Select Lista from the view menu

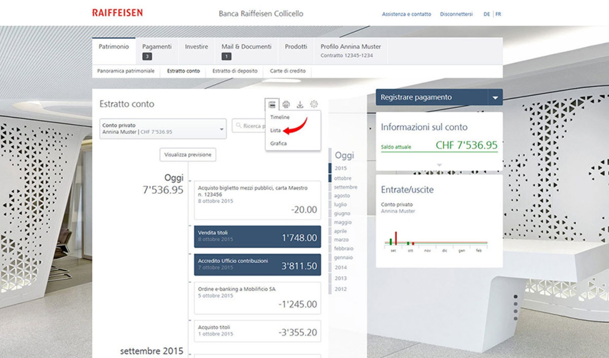click(275, 130)
